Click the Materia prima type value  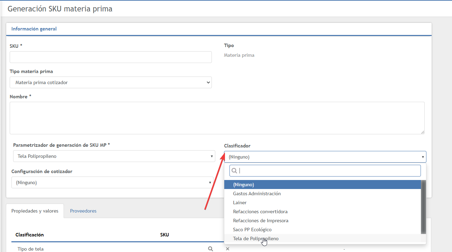[x=239, y=55]
